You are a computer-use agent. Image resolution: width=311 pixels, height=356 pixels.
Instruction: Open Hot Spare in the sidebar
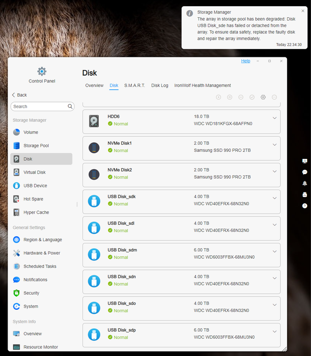click(x=41, y=199)
